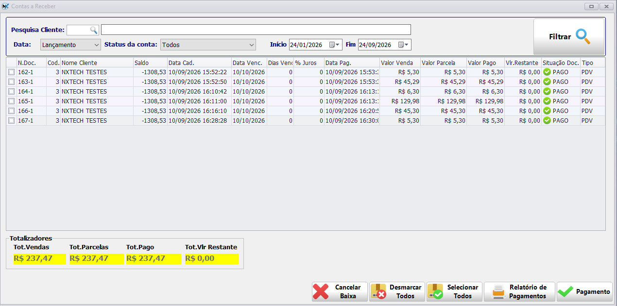Image resolution: width=617 pixels, height=306 pixels.
Task: Click the Valor Pago column header
Action: click(485, 63)
